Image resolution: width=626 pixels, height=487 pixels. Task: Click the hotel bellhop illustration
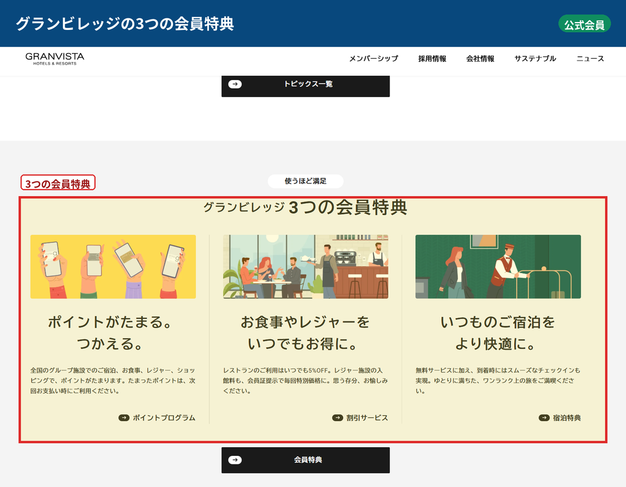498,266
